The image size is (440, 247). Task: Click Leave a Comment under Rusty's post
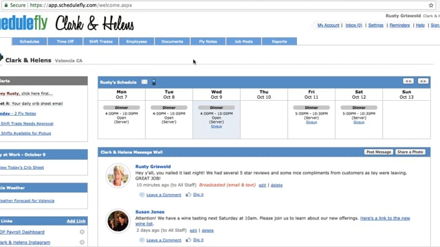[164, 195]
